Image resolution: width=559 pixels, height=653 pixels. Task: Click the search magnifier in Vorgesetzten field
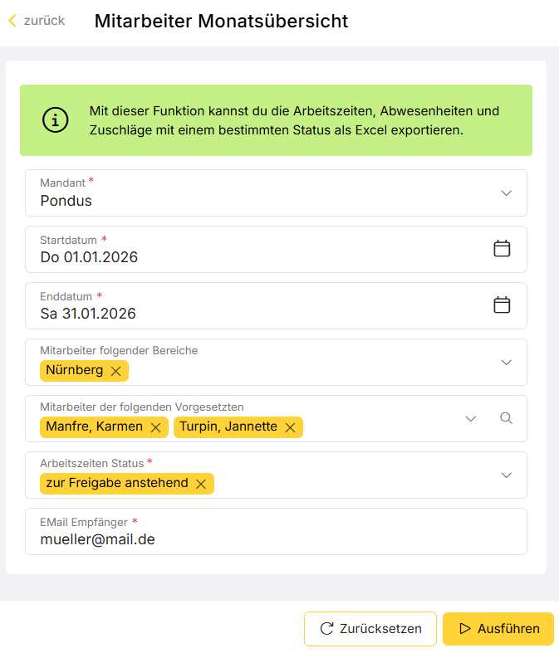point(506,418)
